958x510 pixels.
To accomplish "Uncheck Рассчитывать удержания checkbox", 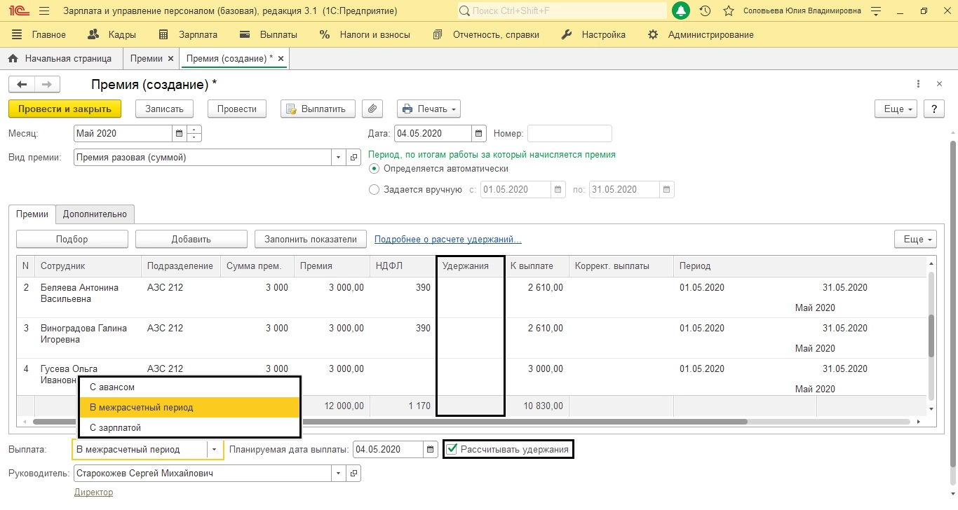I will 452,449.
